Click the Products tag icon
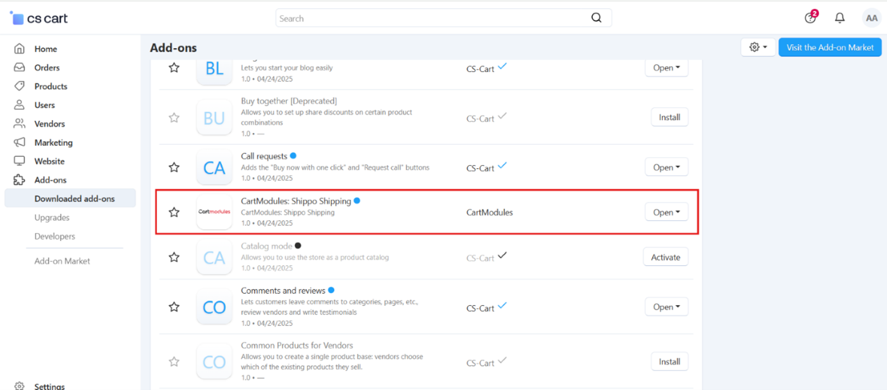This screenshot has height=390, width=887. 20,86
